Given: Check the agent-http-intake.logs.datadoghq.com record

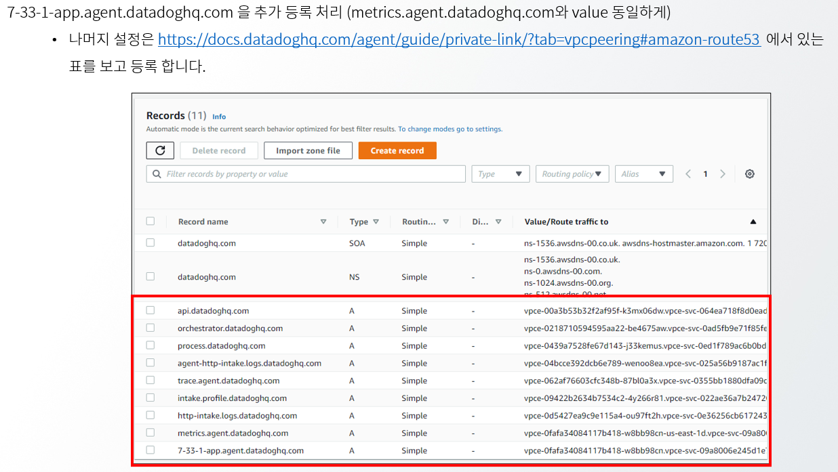Looking at the screenshot, I should pyautogui.click(x=151, y=363).
